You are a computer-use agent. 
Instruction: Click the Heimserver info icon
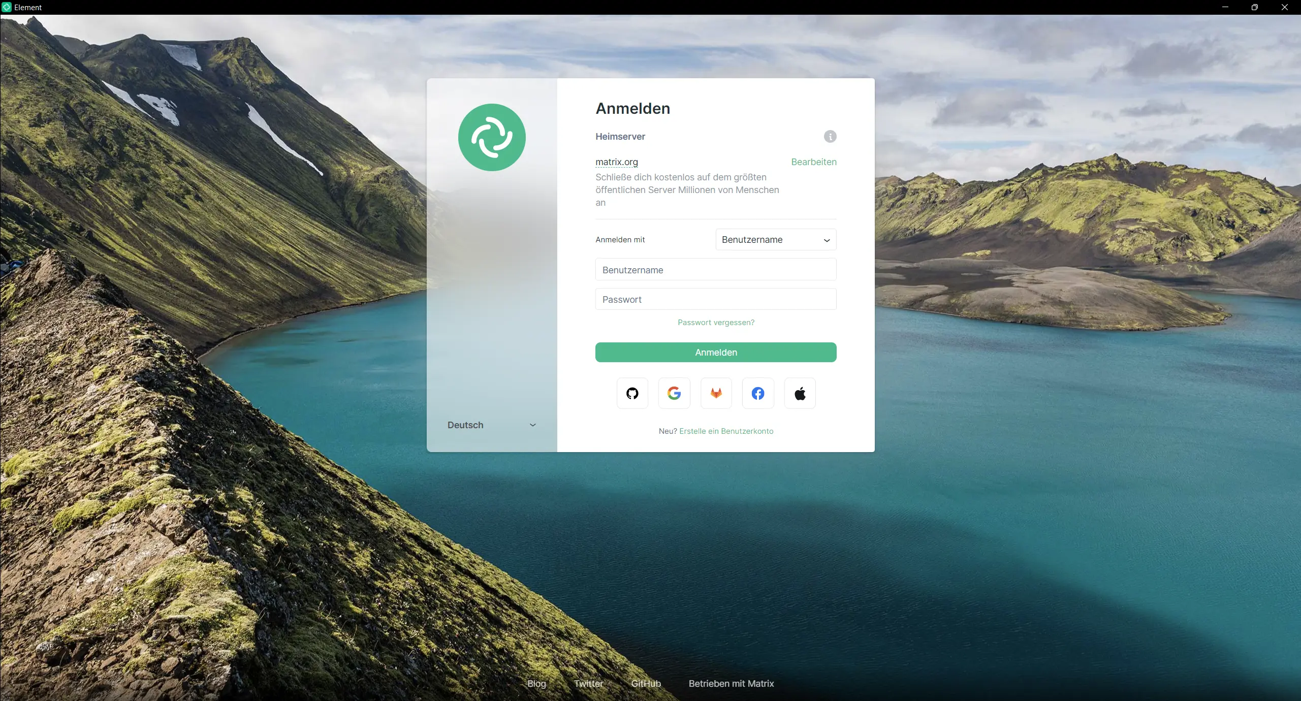point(830,136)
